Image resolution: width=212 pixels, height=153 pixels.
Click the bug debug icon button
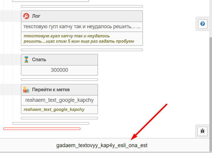click(203, 131)
